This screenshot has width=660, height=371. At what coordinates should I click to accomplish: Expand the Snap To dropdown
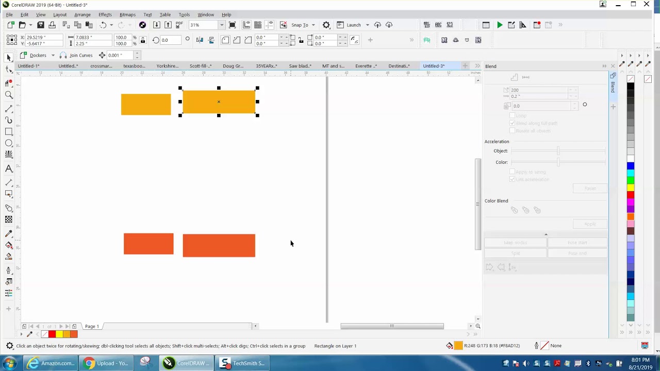[313, 25]
